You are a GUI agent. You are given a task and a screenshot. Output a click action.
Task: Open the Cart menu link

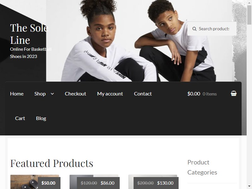click(20, 118)
